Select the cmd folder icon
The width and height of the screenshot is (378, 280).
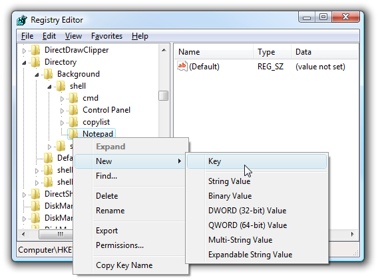click(73, 98)
